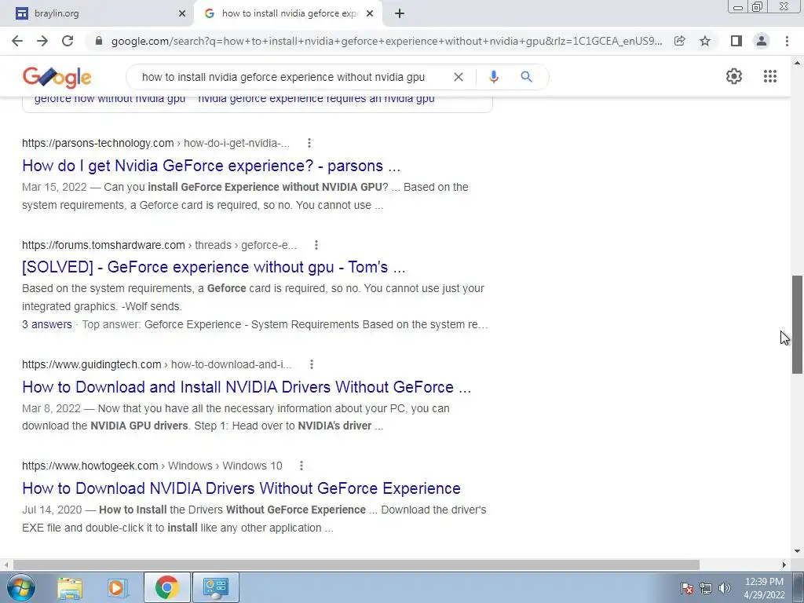Open 'How to Download NVIDIA Drivers Without GeForce Experience'
The width and height of the screenshot is (804, 603).
tap(242, 488)
